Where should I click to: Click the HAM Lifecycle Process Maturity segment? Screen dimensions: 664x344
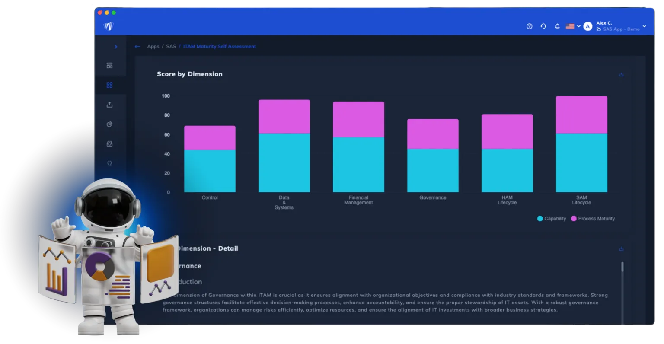507,132
